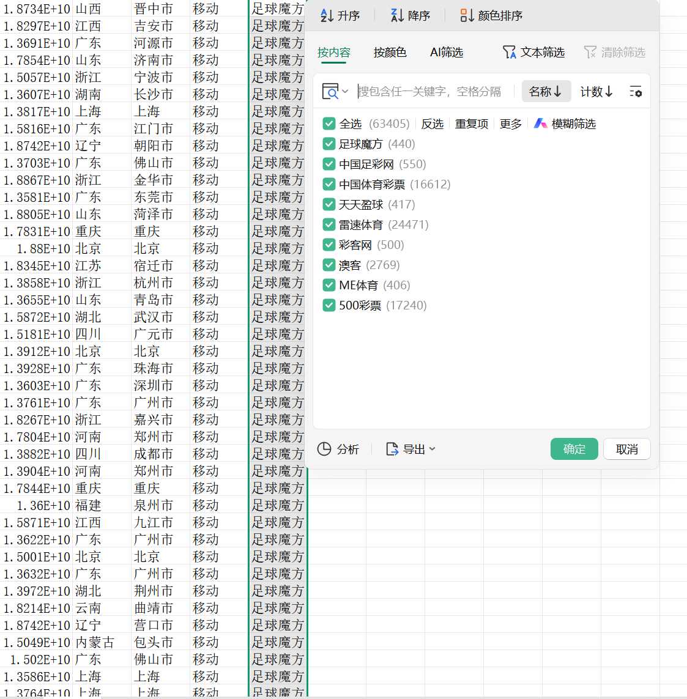687x699 pixels.
Task: Click the search mode magnifier icon
Action: (x=330, y=91)
